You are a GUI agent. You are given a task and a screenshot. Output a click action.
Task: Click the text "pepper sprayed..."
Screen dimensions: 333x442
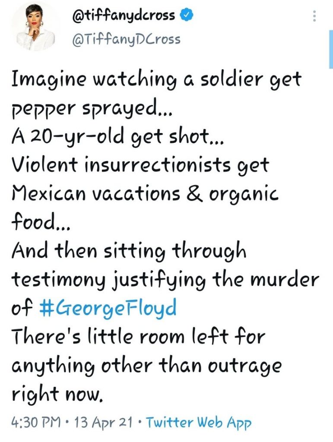91,110
